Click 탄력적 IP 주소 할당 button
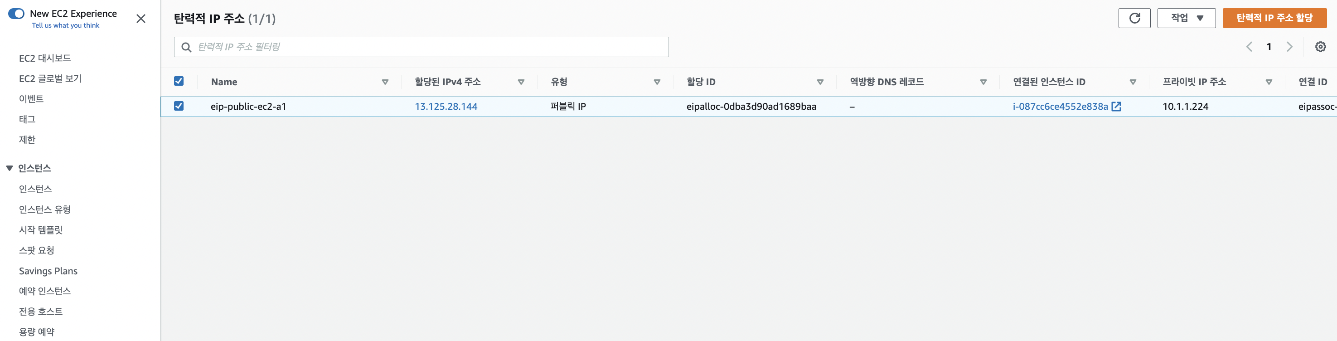 point(1274,18)
